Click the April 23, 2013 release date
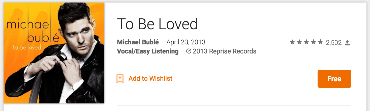The image size is (370, 111). (x=186, y=42)
